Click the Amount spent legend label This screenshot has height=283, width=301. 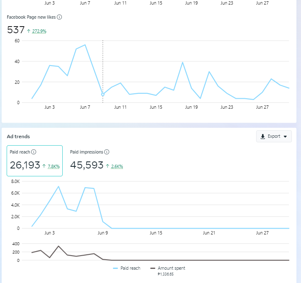point(171,268)
